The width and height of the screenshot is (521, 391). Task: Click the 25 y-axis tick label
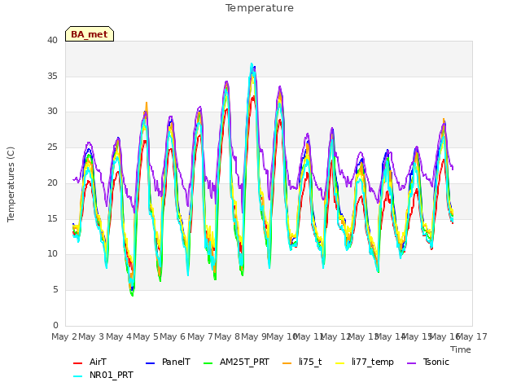pos(52,147)
